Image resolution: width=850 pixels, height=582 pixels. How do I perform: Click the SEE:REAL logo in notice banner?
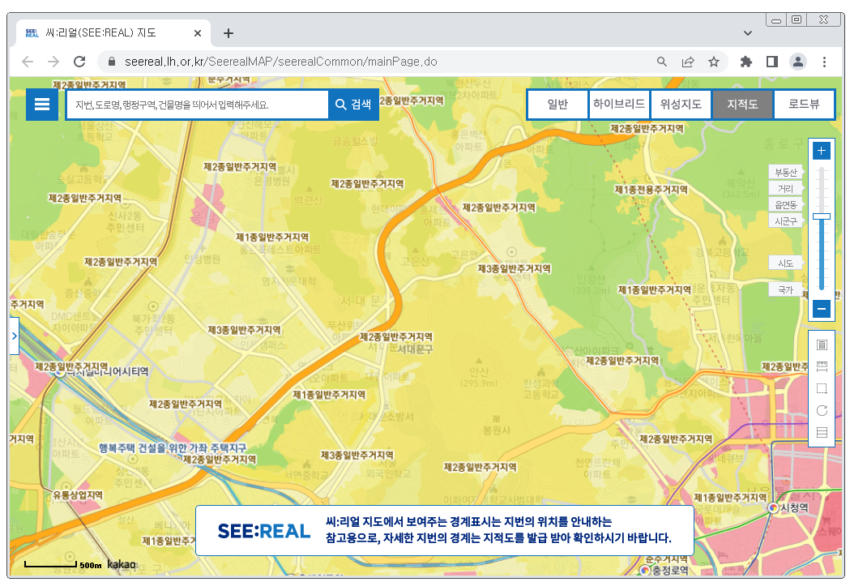pyautogui.click(x=264, y=531)
